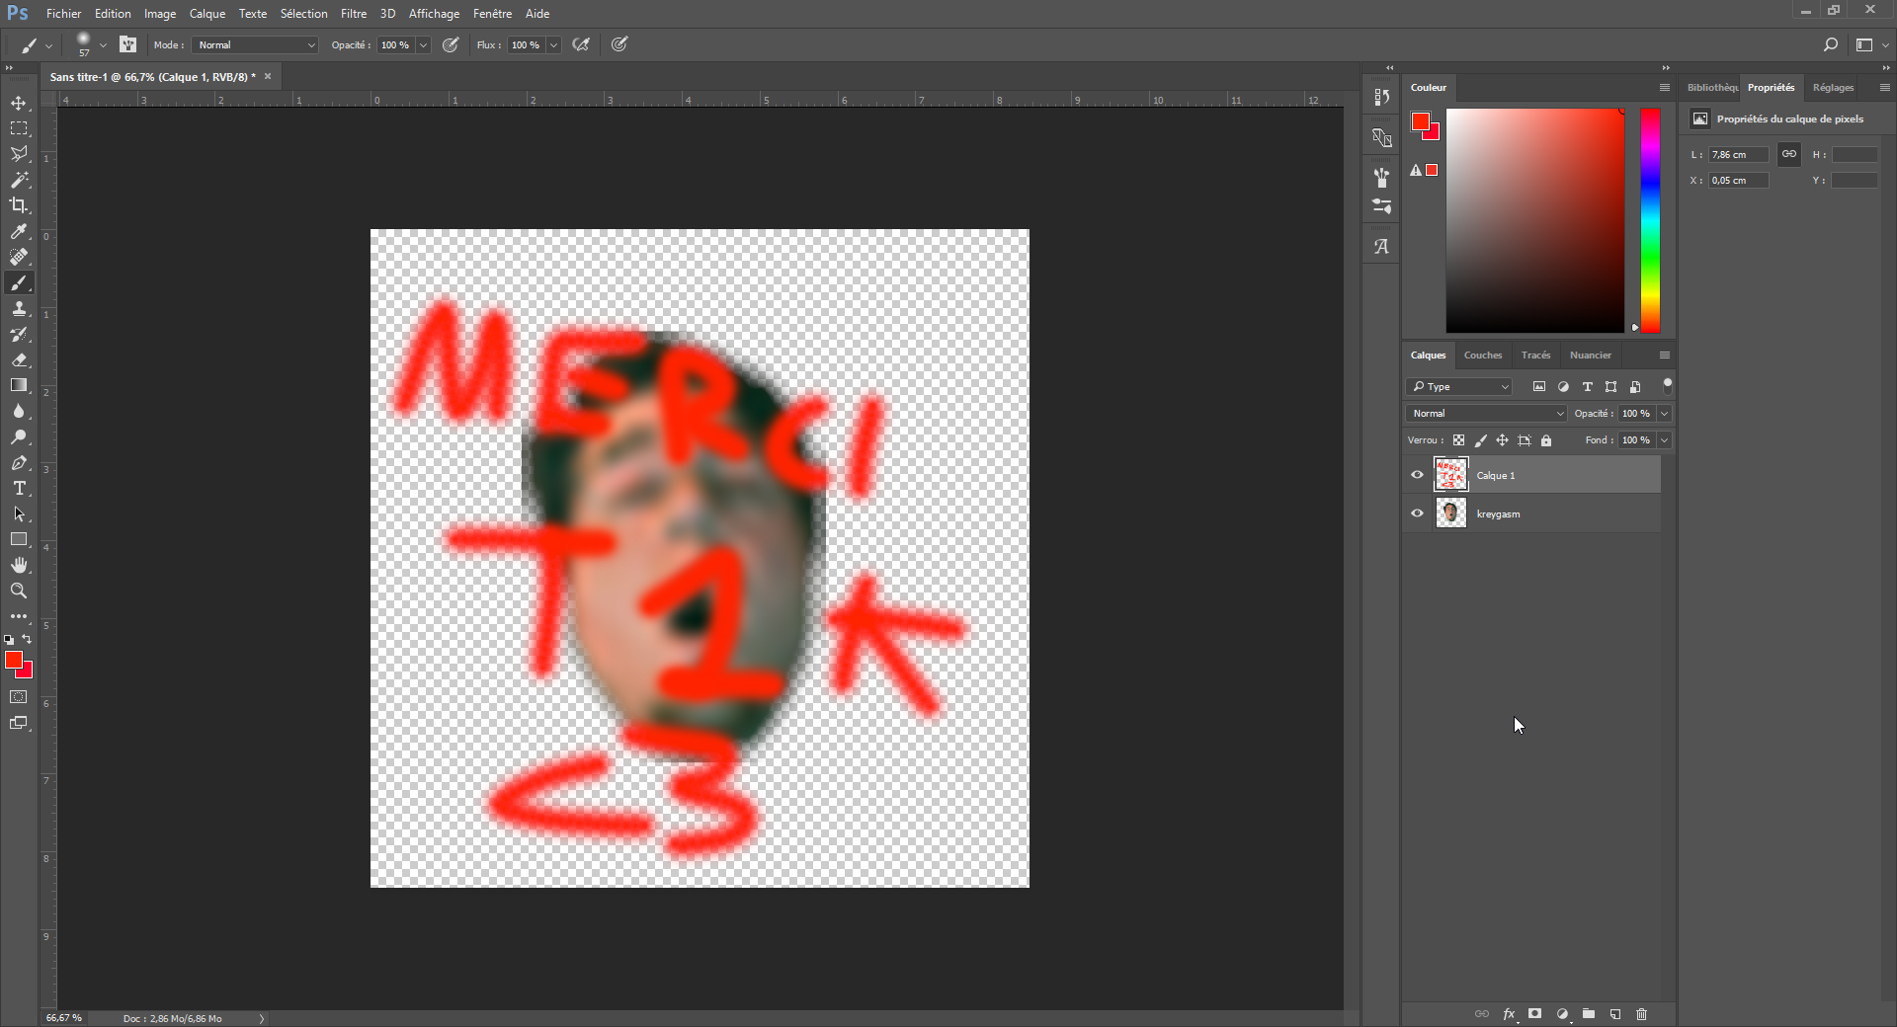
Task: Select the Type tool
Action: [x=19, y=489]
